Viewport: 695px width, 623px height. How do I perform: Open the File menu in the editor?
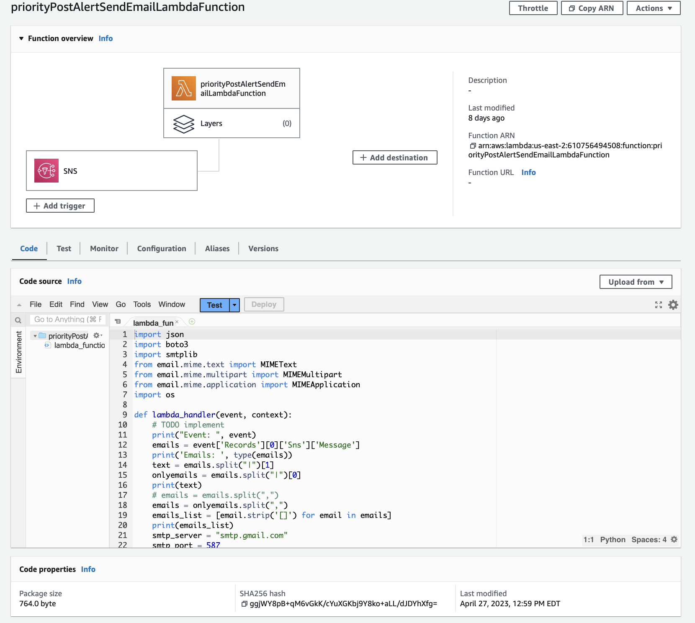click(x=36, y=304)
